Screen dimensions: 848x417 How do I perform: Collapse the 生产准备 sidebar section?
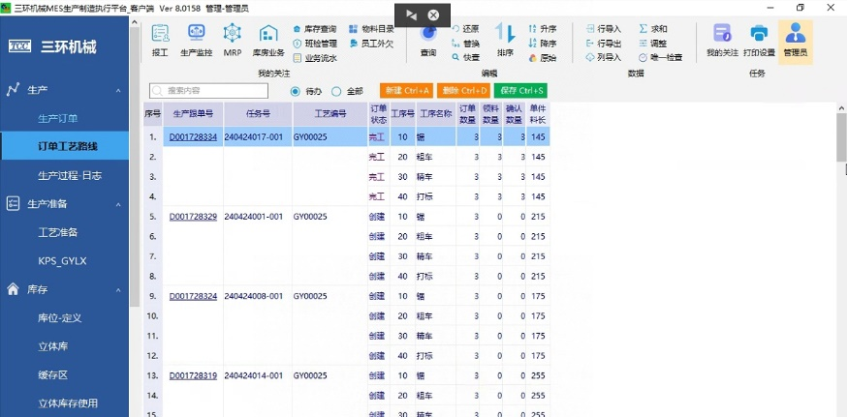click(118, 204)
